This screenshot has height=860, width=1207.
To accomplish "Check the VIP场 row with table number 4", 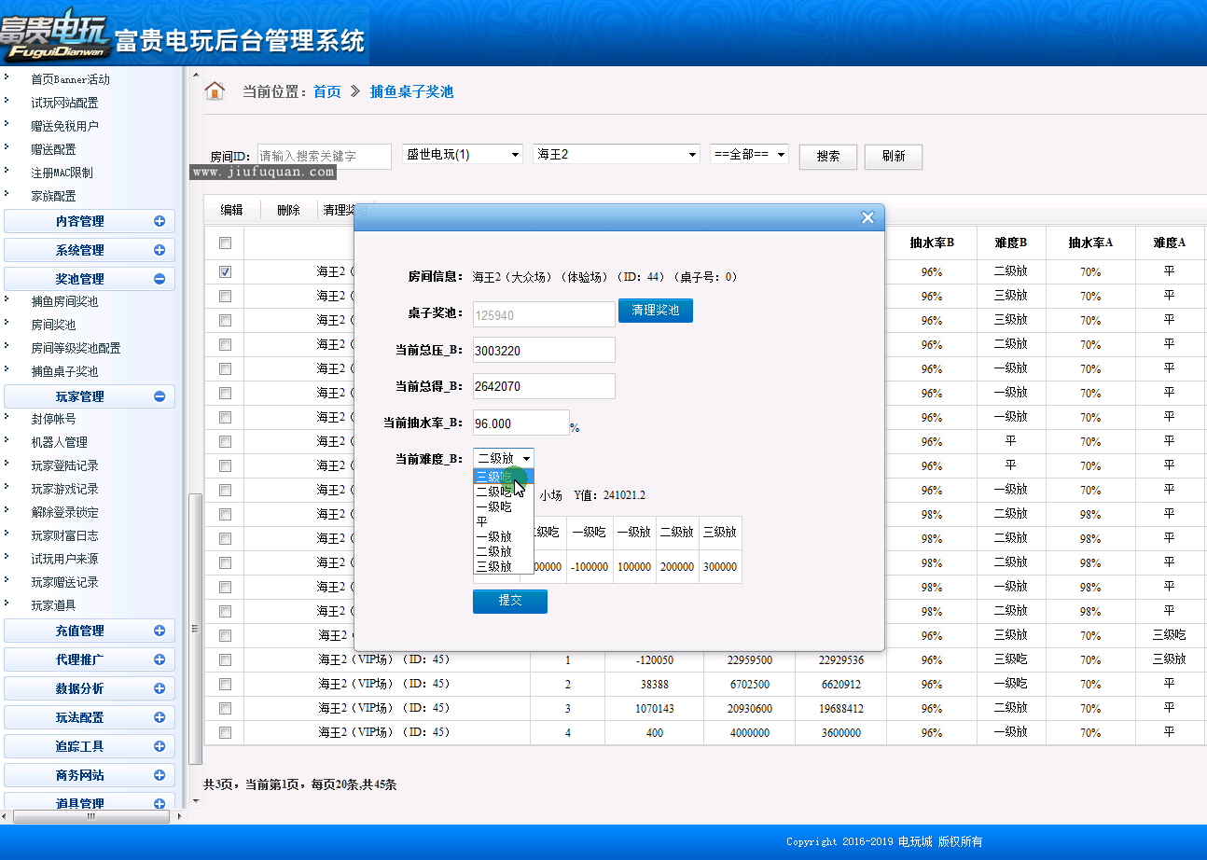I will (225, 733).
